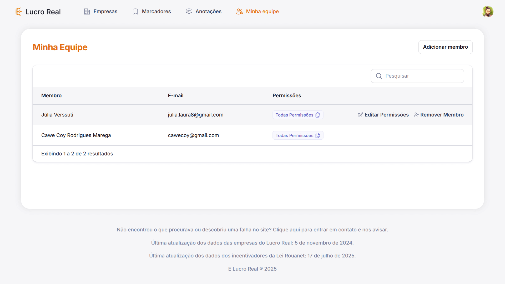Click the Minha equipe people icon
The width and height of the screenshot is (505, 284).
click(239, 12)
